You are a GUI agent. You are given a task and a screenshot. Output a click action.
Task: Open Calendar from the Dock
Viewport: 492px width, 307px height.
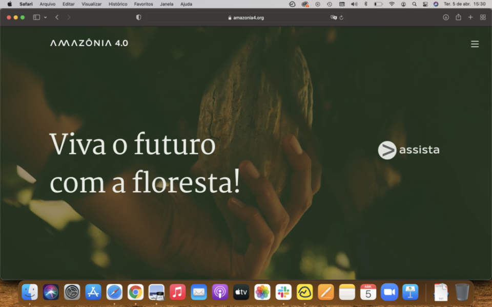click(368, 292)
